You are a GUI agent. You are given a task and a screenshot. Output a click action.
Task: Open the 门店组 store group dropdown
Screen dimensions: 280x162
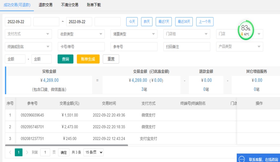click(x=187, y=34)
